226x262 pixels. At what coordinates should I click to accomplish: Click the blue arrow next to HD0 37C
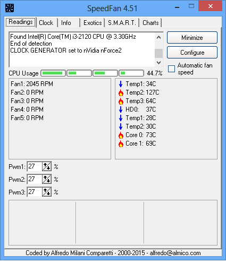tap(121, 109)
